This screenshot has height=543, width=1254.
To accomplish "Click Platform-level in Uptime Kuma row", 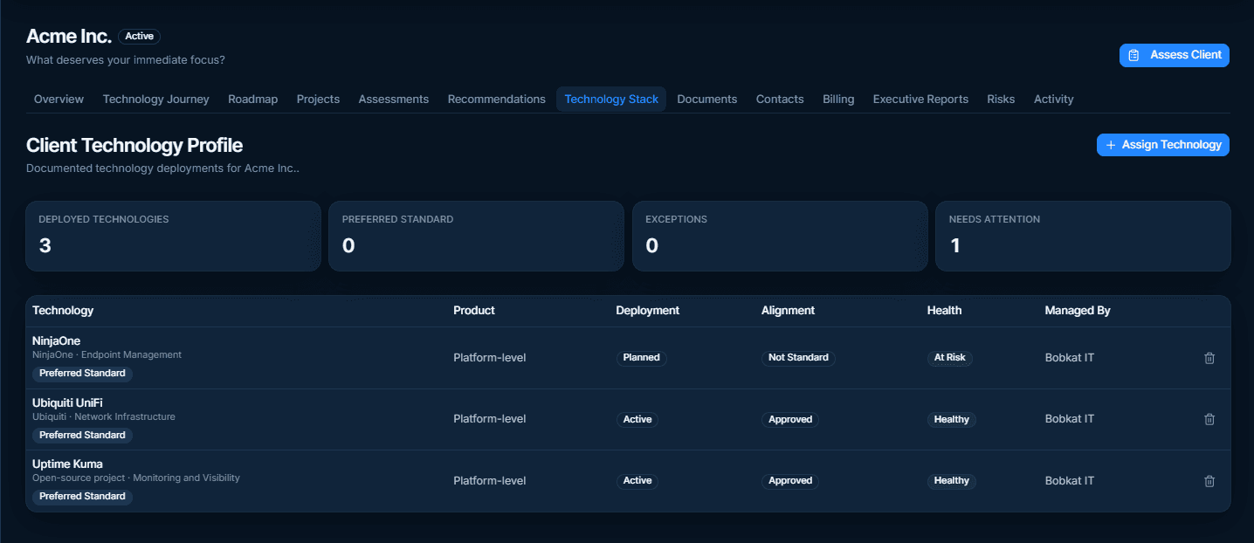I will click(490, 481).
